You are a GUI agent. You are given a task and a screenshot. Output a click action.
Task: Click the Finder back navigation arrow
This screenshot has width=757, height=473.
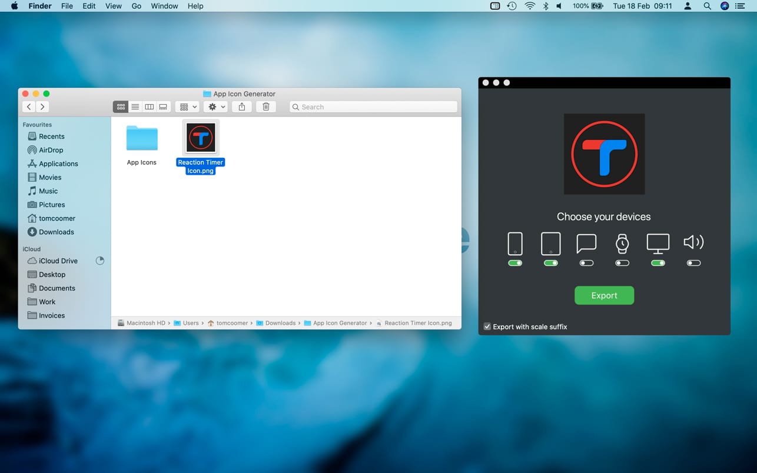tap(28, 106)
